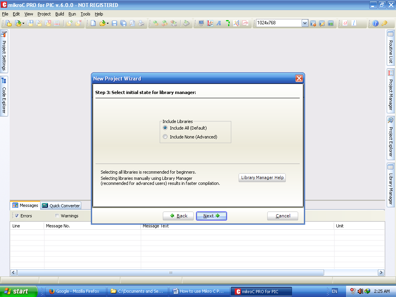Click the 1024x768 resolution text field
This screenshot has height=297, width=396.
[x=279, y=23]
